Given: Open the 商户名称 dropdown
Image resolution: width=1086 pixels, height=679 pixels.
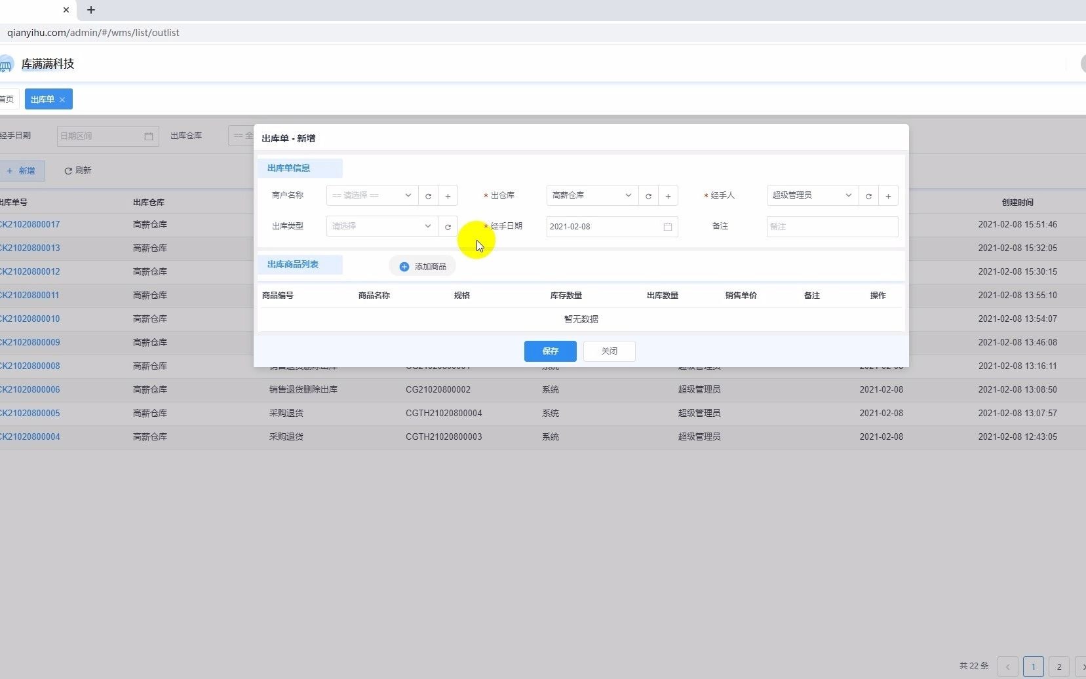Looking at the screenshot, I should pos(372,195).
